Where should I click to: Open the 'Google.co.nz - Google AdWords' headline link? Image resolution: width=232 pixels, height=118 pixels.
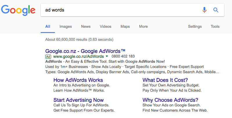coord(85,51)
